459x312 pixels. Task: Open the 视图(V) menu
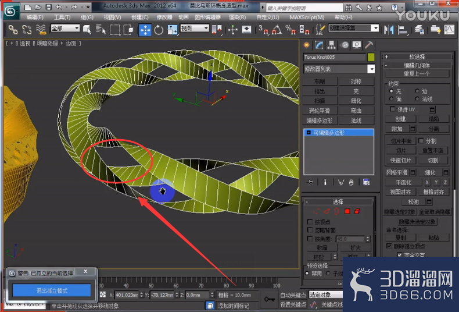[112, 17]
